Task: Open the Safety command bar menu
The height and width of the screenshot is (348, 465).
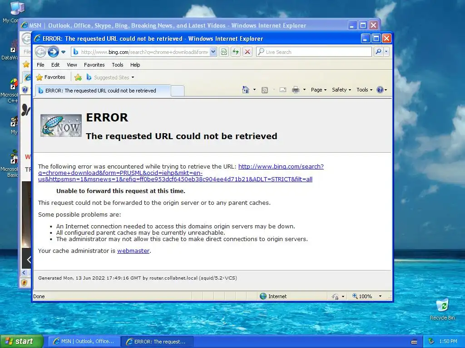Action: [341, 90]
